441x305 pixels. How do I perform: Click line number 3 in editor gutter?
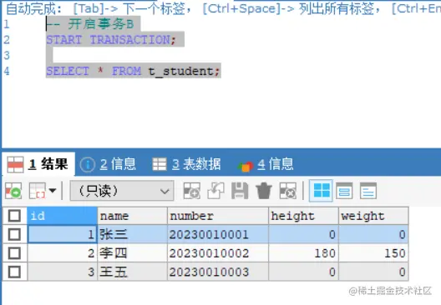point(7,55)
